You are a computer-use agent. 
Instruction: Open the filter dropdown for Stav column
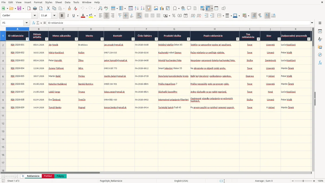click(279, 39)
